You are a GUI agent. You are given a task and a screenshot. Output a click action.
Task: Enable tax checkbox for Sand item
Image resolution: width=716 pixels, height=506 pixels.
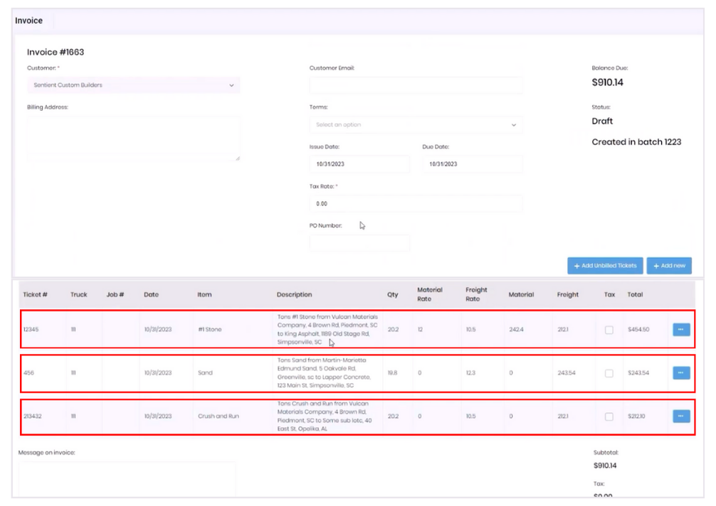[x=609, y=373]
